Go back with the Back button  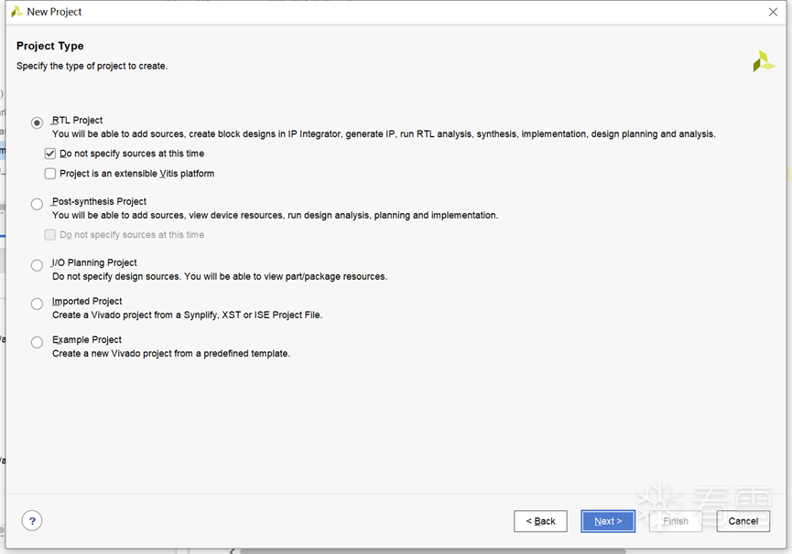(x=540, y=521)
